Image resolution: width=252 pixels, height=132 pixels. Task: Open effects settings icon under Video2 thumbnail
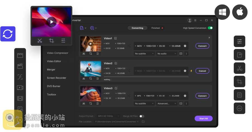[98, 78]
